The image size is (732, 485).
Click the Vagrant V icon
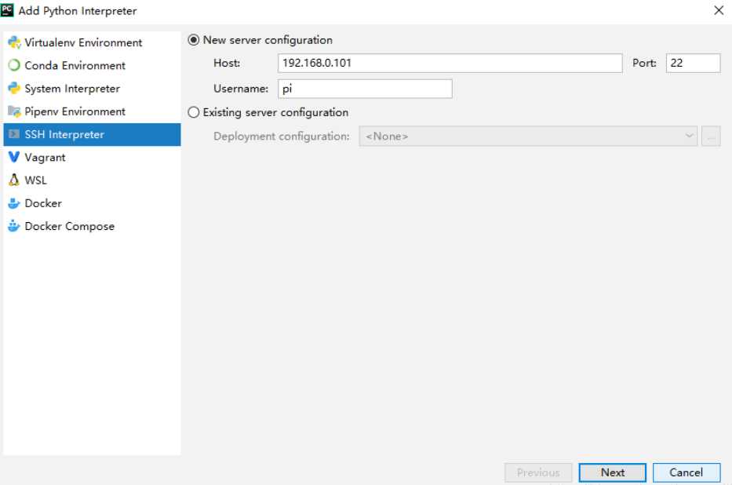[x=14, y=157]
